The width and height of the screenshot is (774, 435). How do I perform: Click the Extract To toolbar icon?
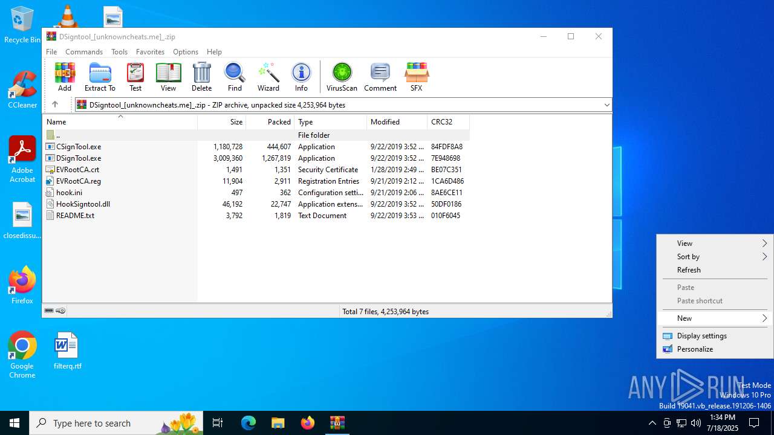click(x=100, y=77)
